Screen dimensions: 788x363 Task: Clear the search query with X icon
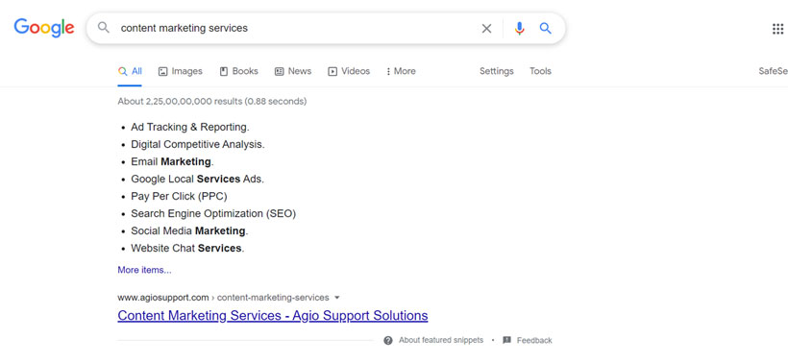click(486, 29)
